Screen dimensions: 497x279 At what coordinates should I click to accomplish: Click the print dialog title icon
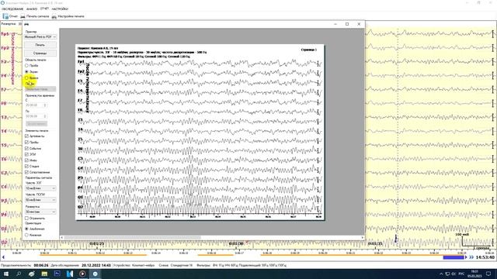(26, 24)
